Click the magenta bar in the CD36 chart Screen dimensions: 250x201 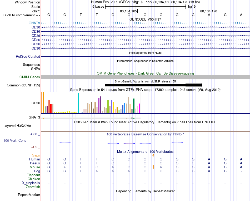tap(139, 108)
